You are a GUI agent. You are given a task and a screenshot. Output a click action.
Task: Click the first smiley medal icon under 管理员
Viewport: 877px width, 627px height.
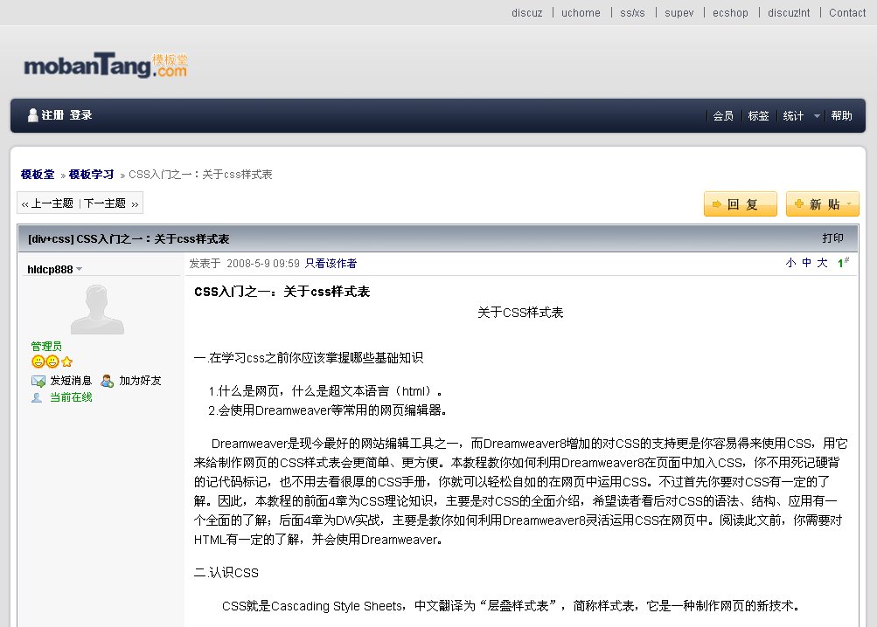39,361
